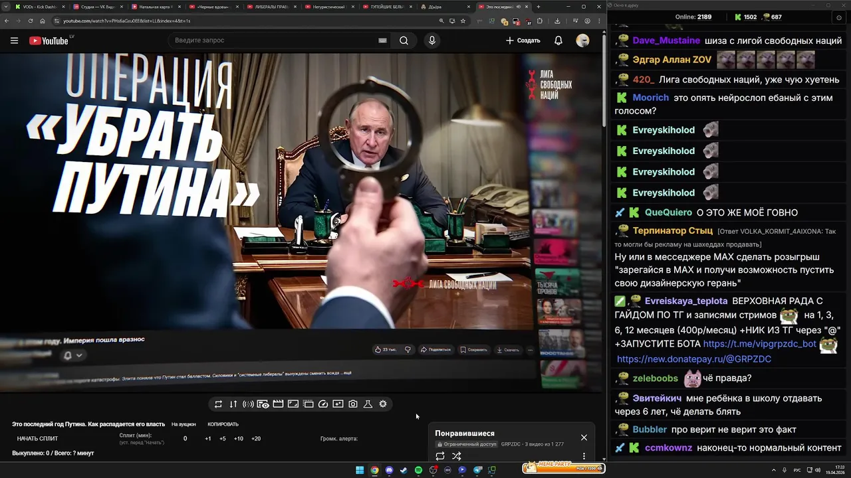Start voice search with microphone icon
Screen dimensions: 851x478
pyautogui.click(x=432, y=40)
